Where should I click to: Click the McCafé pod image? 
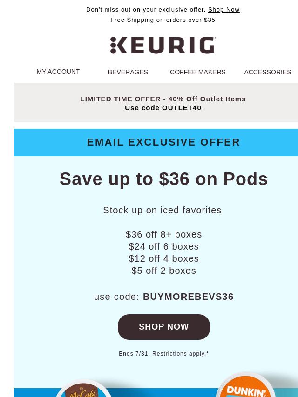coord(83,388)
